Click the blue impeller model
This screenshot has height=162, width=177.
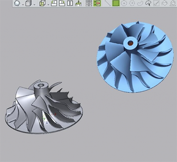[135, 57]
